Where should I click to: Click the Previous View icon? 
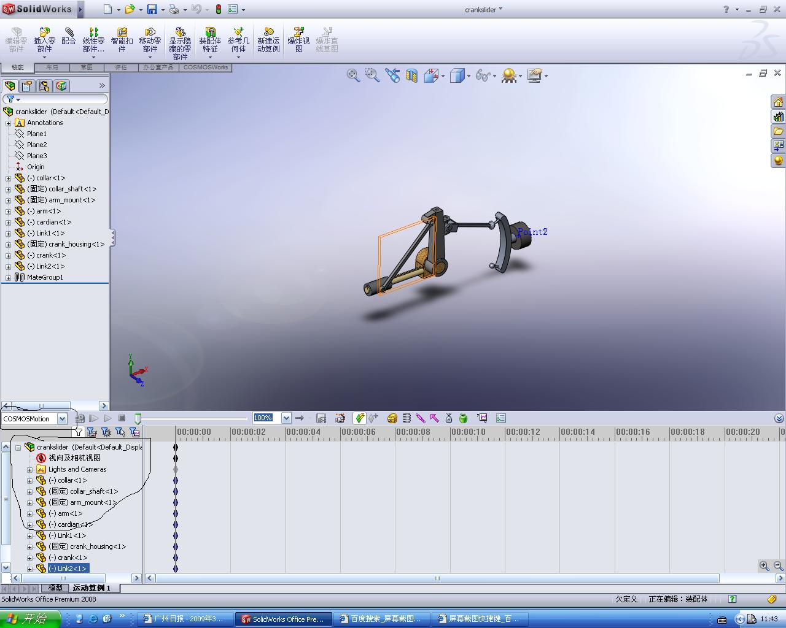pyautogui.click(x=392, y=75)
